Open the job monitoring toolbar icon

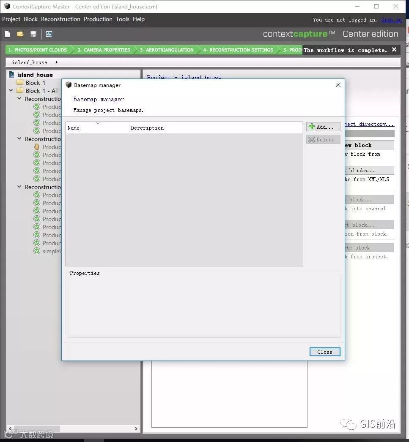coord(49,34)
